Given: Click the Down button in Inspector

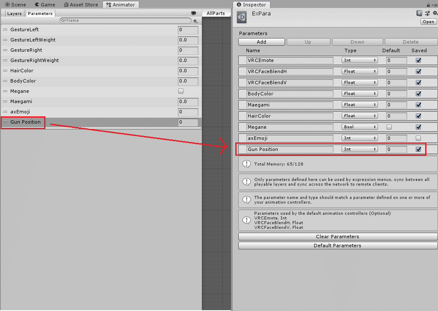Looking at the screenshot, I should pos(357,42).
